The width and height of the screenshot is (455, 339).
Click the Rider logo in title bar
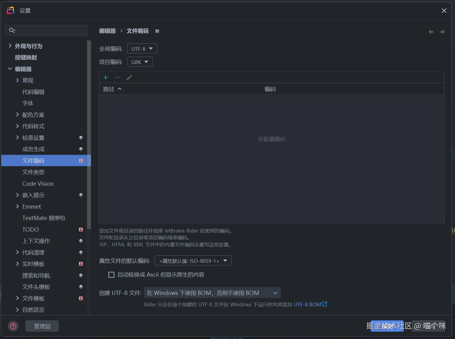click(x=10, y=11)
